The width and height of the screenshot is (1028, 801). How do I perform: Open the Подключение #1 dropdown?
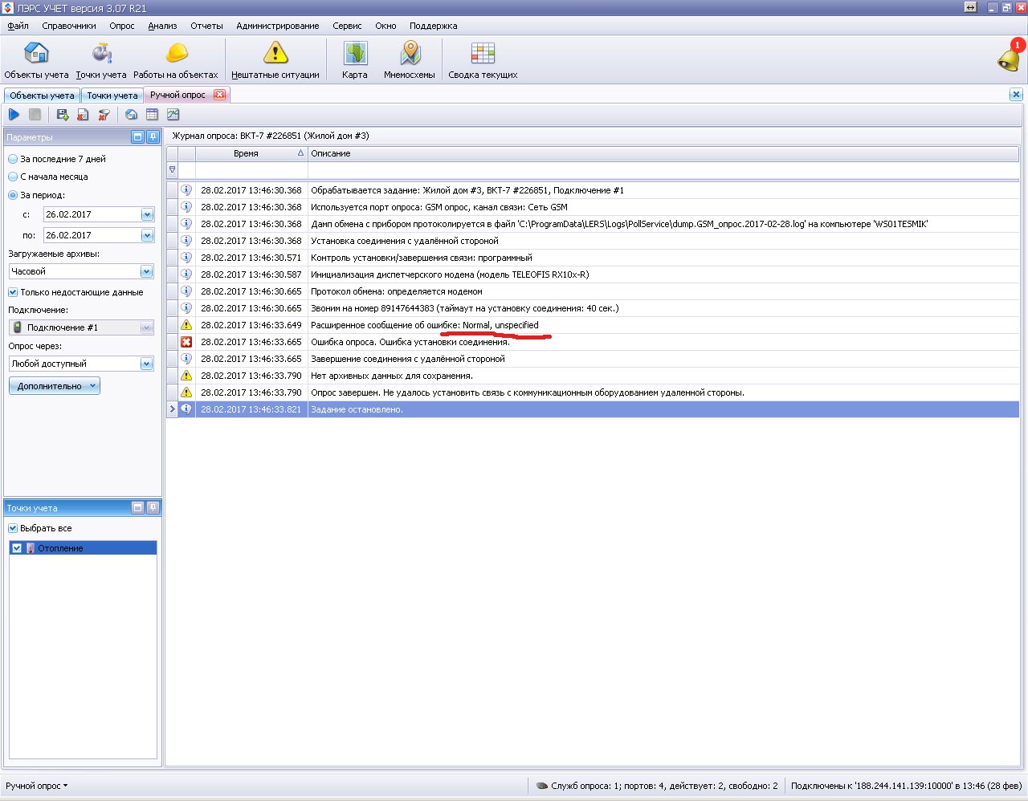(x=147, y=327)
